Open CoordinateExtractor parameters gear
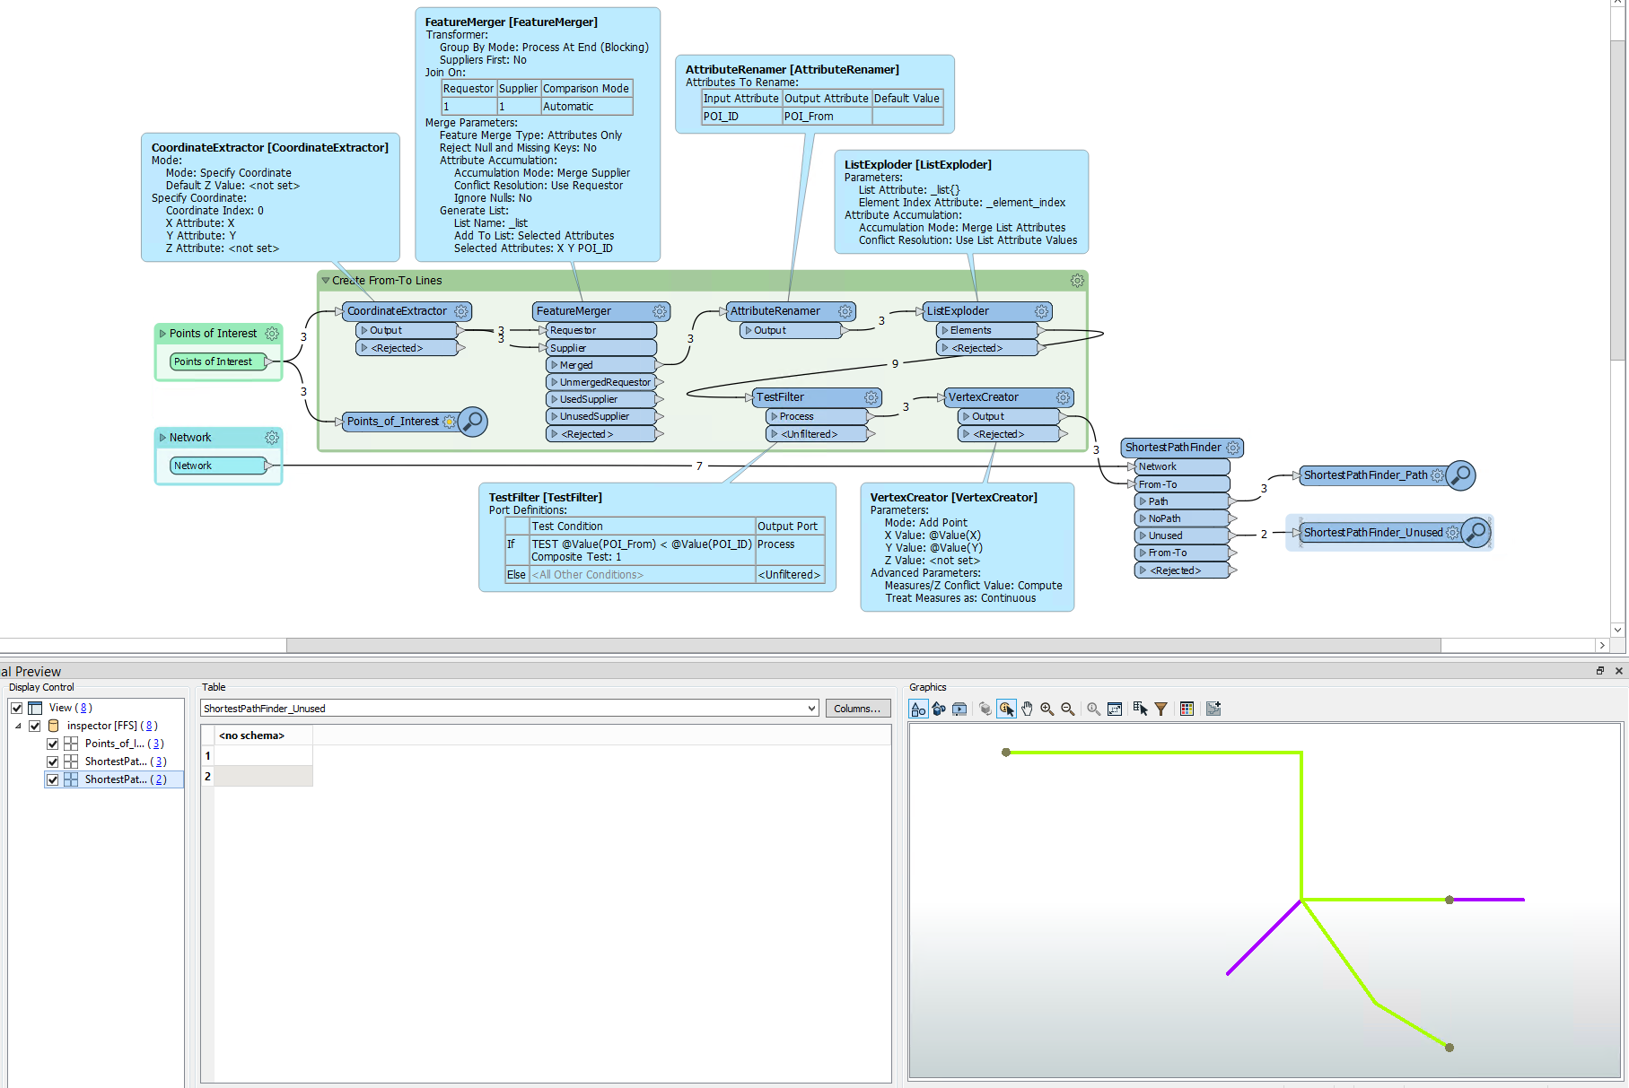1629x1088 pixels. click(x=461, y=311)
